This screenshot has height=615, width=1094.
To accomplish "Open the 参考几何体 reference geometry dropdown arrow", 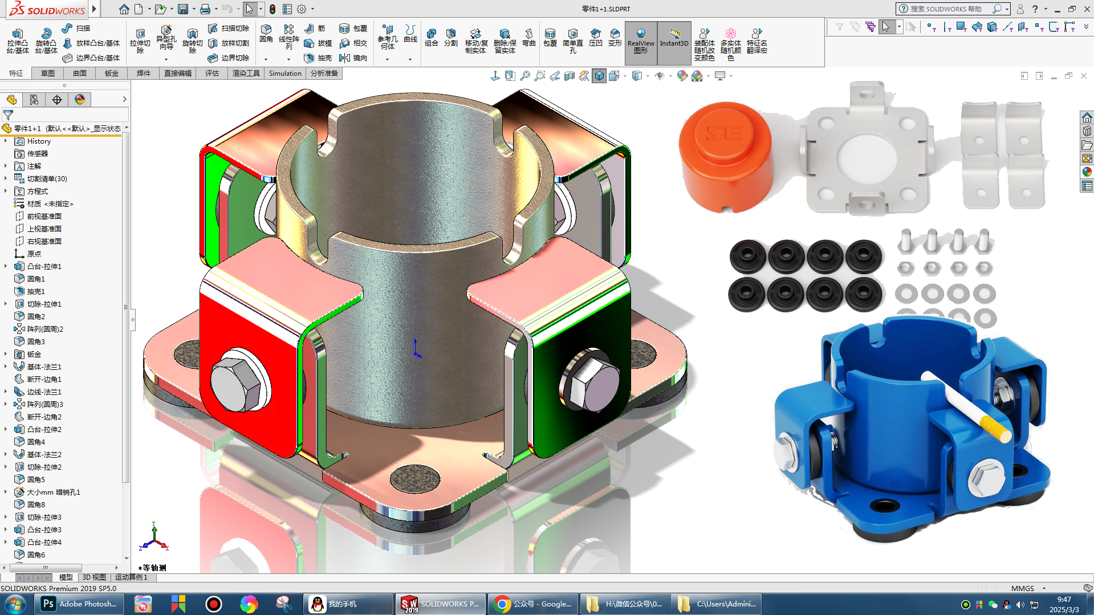I will [x=387, y=59].
